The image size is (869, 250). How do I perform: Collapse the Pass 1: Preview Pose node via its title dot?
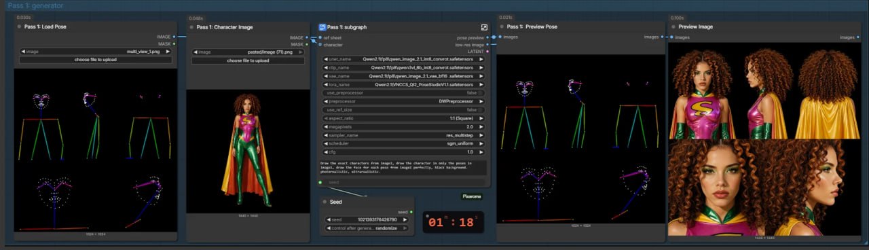point(502,26)
